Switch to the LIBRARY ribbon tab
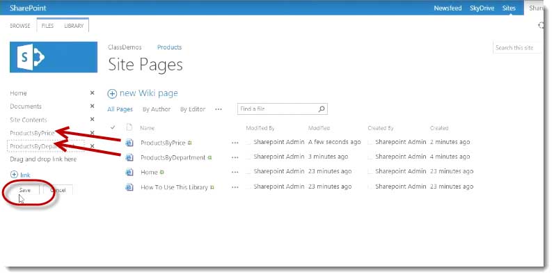 [x=74, y=26]
